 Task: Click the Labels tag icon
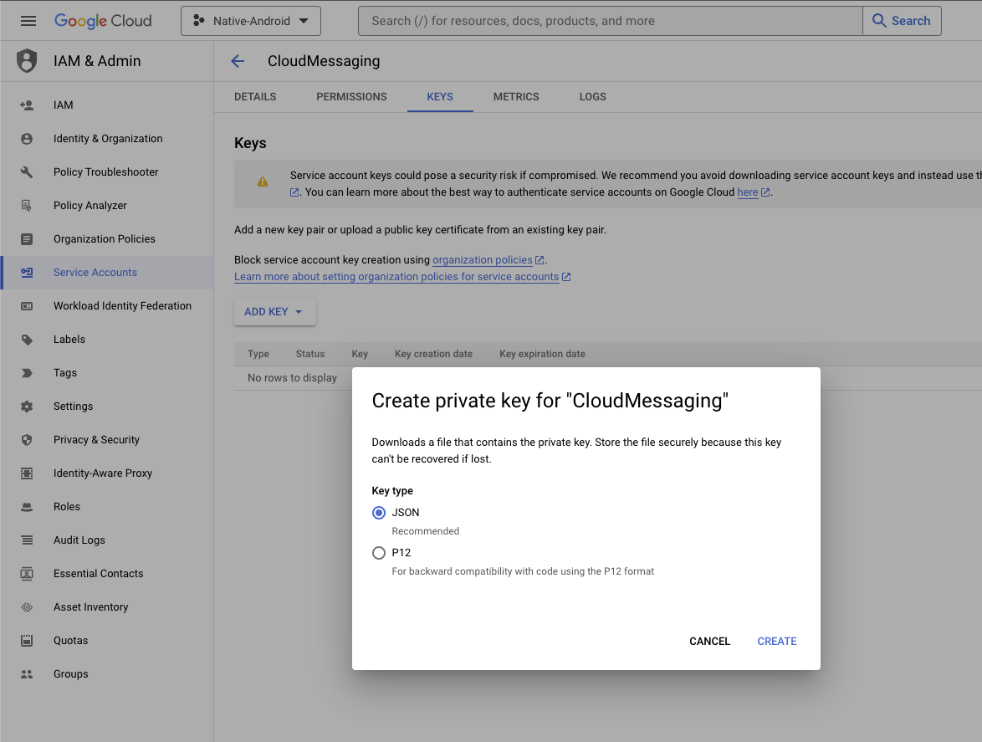coord(27,340)
